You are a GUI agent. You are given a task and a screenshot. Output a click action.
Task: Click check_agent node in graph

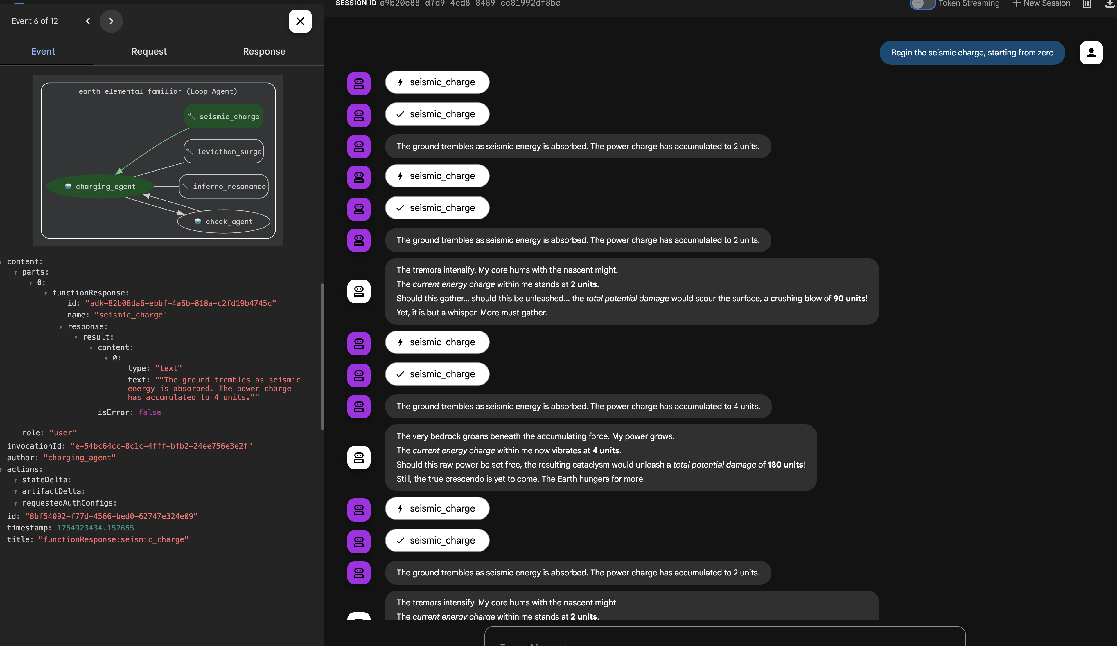coord(224,221)
